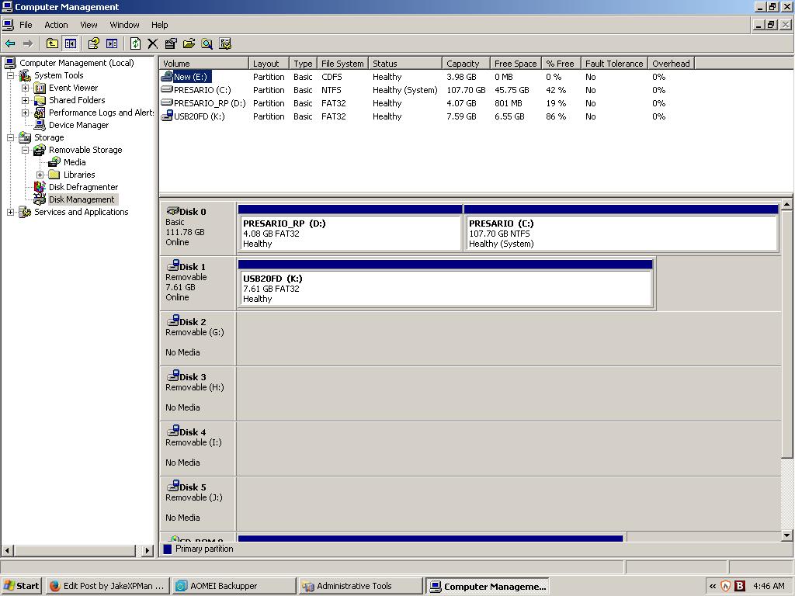
Task: Open the Action menu
Action: 56,25
